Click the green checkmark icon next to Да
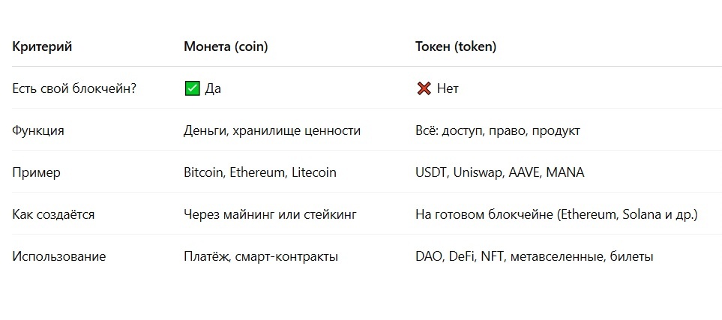This screenshot has width=722, height=320. point(192,88)
